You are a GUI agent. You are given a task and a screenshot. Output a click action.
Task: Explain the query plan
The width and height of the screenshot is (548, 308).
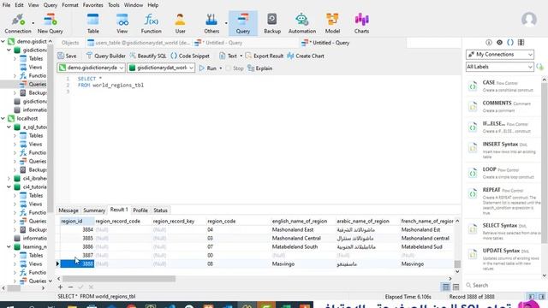tap(259, 68)
